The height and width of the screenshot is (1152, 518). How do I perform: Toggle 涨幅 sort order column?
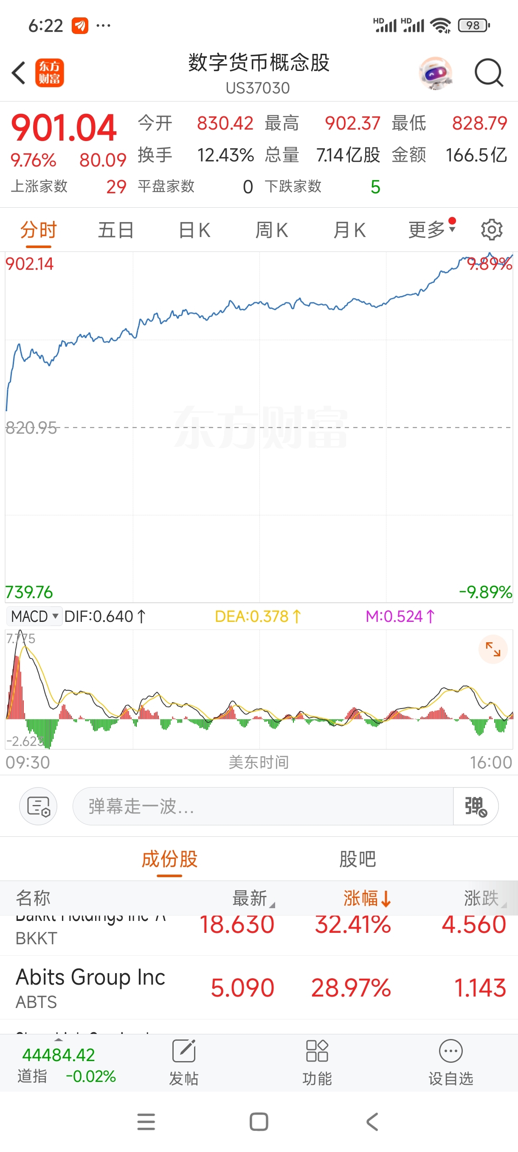pyautogui.click(x=367, y=898)
